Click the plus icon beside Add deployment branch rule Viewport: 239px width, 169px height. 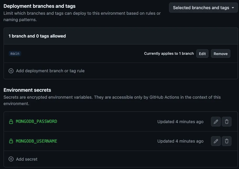11,71
